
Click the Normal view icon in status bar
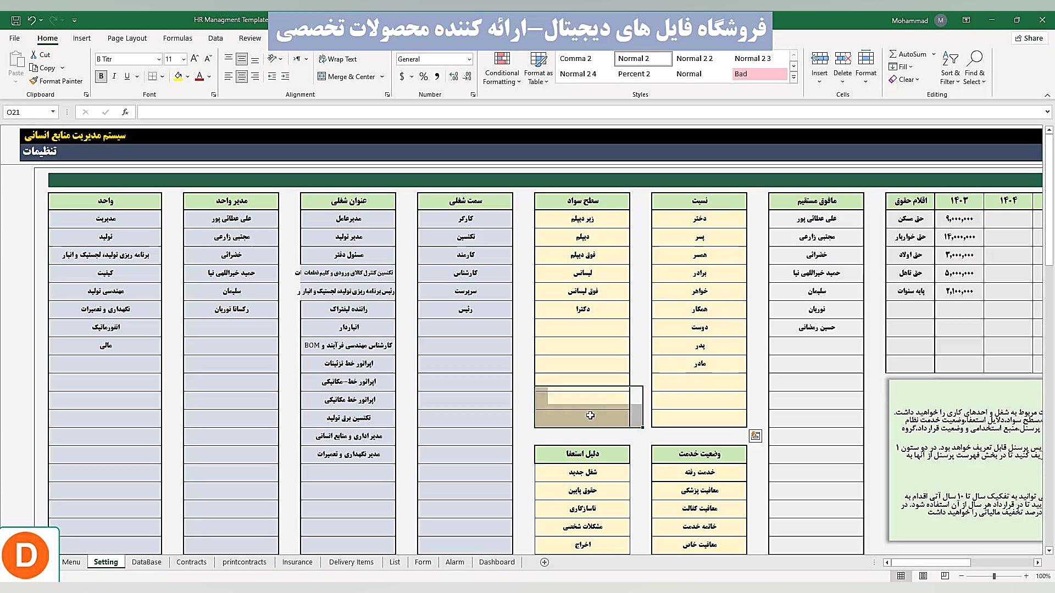(901, 576)
